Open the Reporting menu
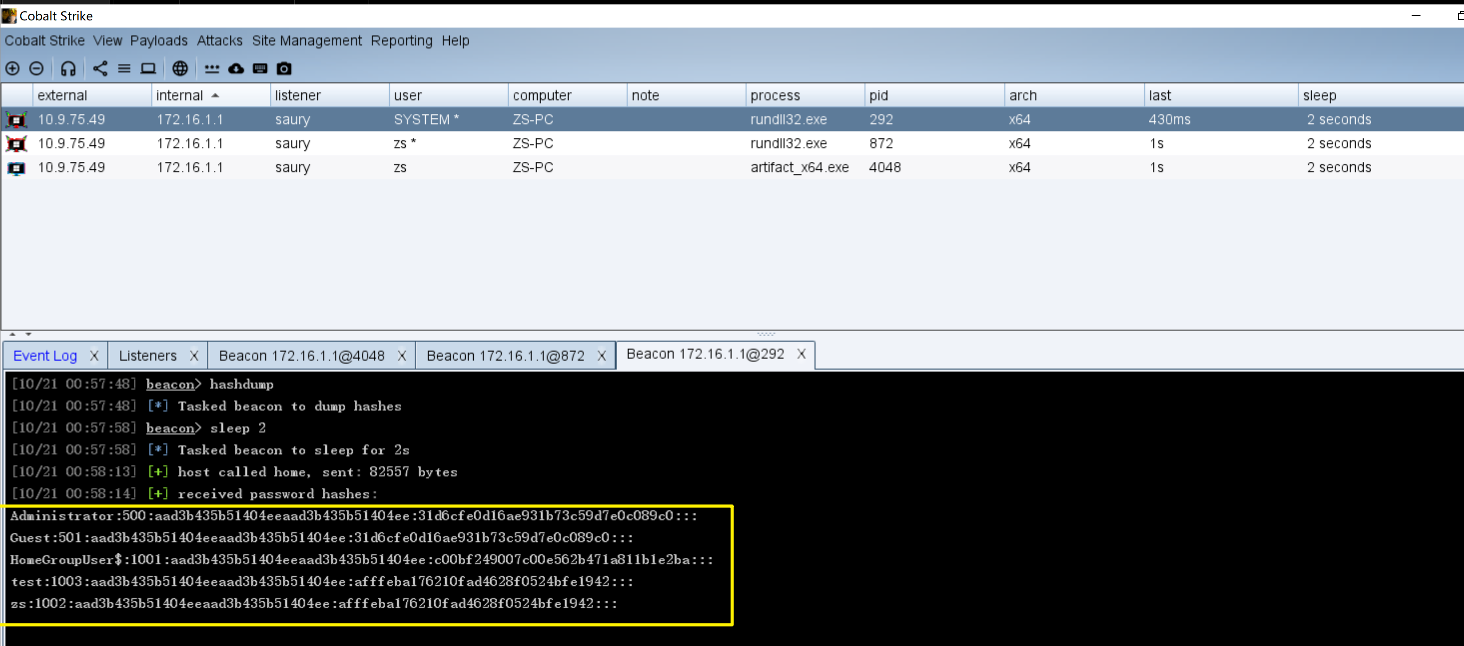The width and height of the screenshot is (1464, 646). point(402,41)
